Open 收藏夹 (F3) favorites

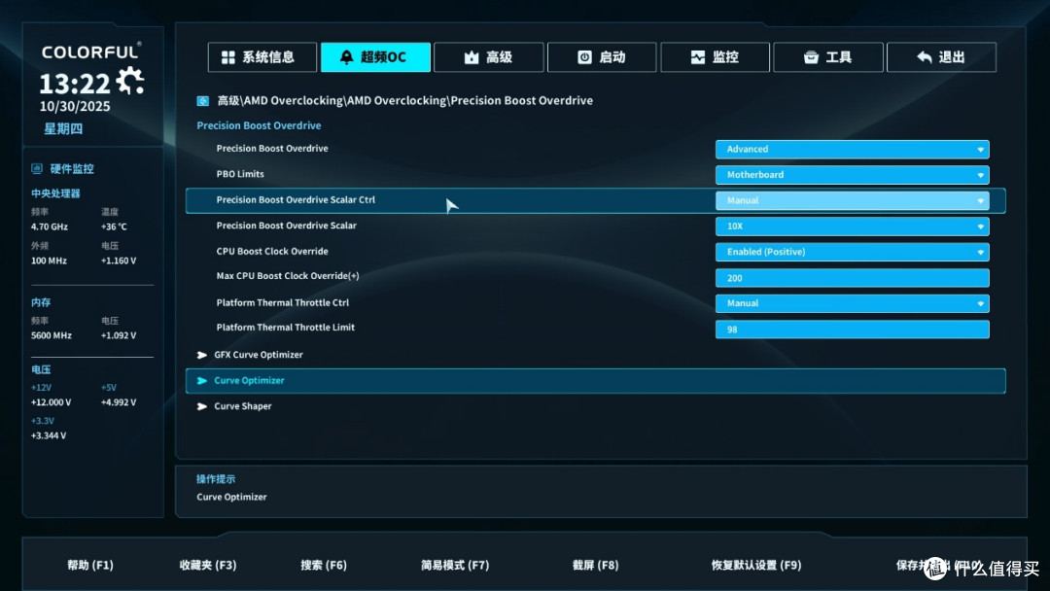[208, 565]
